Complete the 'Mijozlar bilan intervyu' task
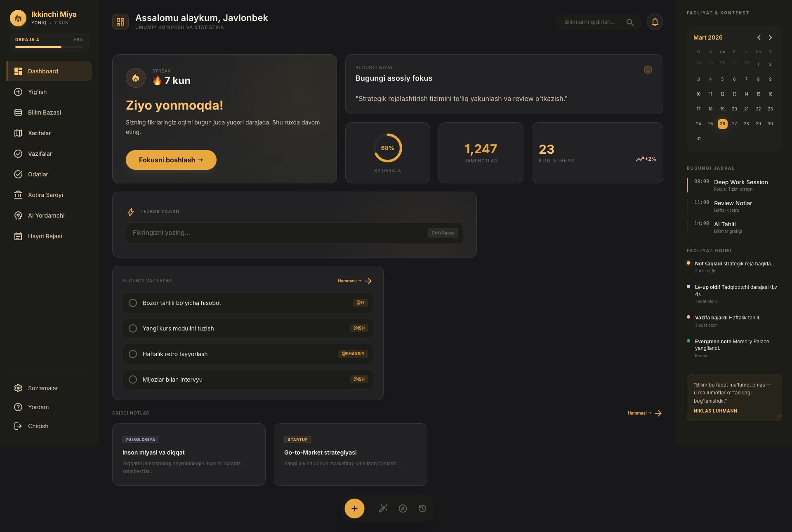This screenshot has height=532, width=792. (133, 379)
